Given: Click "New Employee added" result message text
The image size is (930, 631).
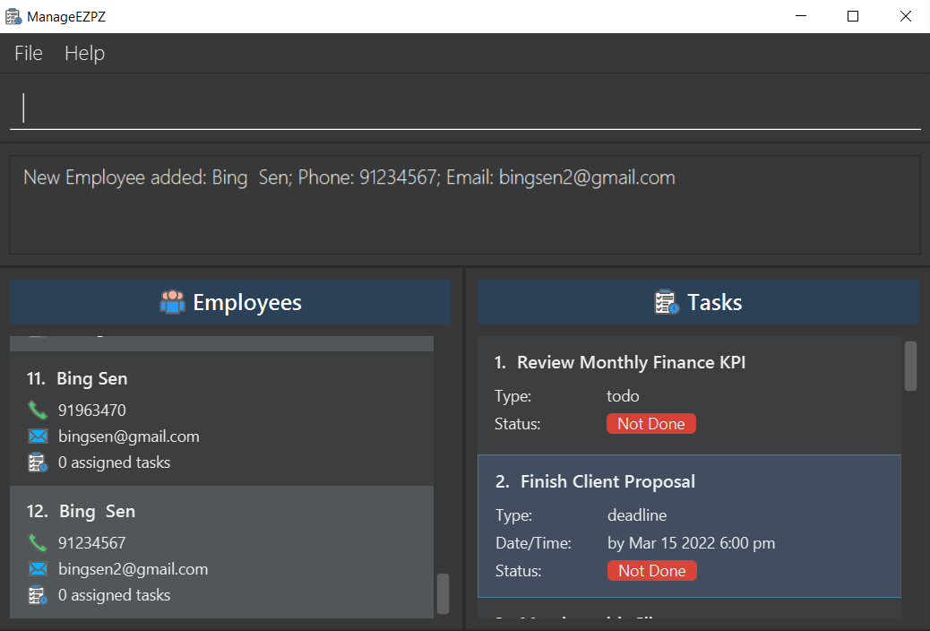Looking at the screenshot, I should 349,177.
